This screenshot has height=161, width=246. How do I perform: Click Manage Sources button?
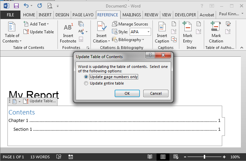[x=130, y=24]
